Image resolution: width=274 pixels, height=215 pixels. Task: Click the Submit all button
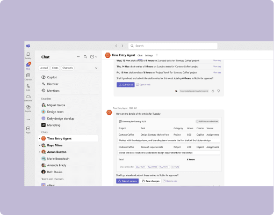[x=126, y=85]
